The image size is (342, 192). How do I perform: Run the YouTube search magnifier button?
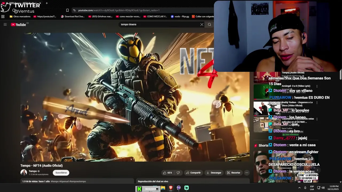[209, 25]
